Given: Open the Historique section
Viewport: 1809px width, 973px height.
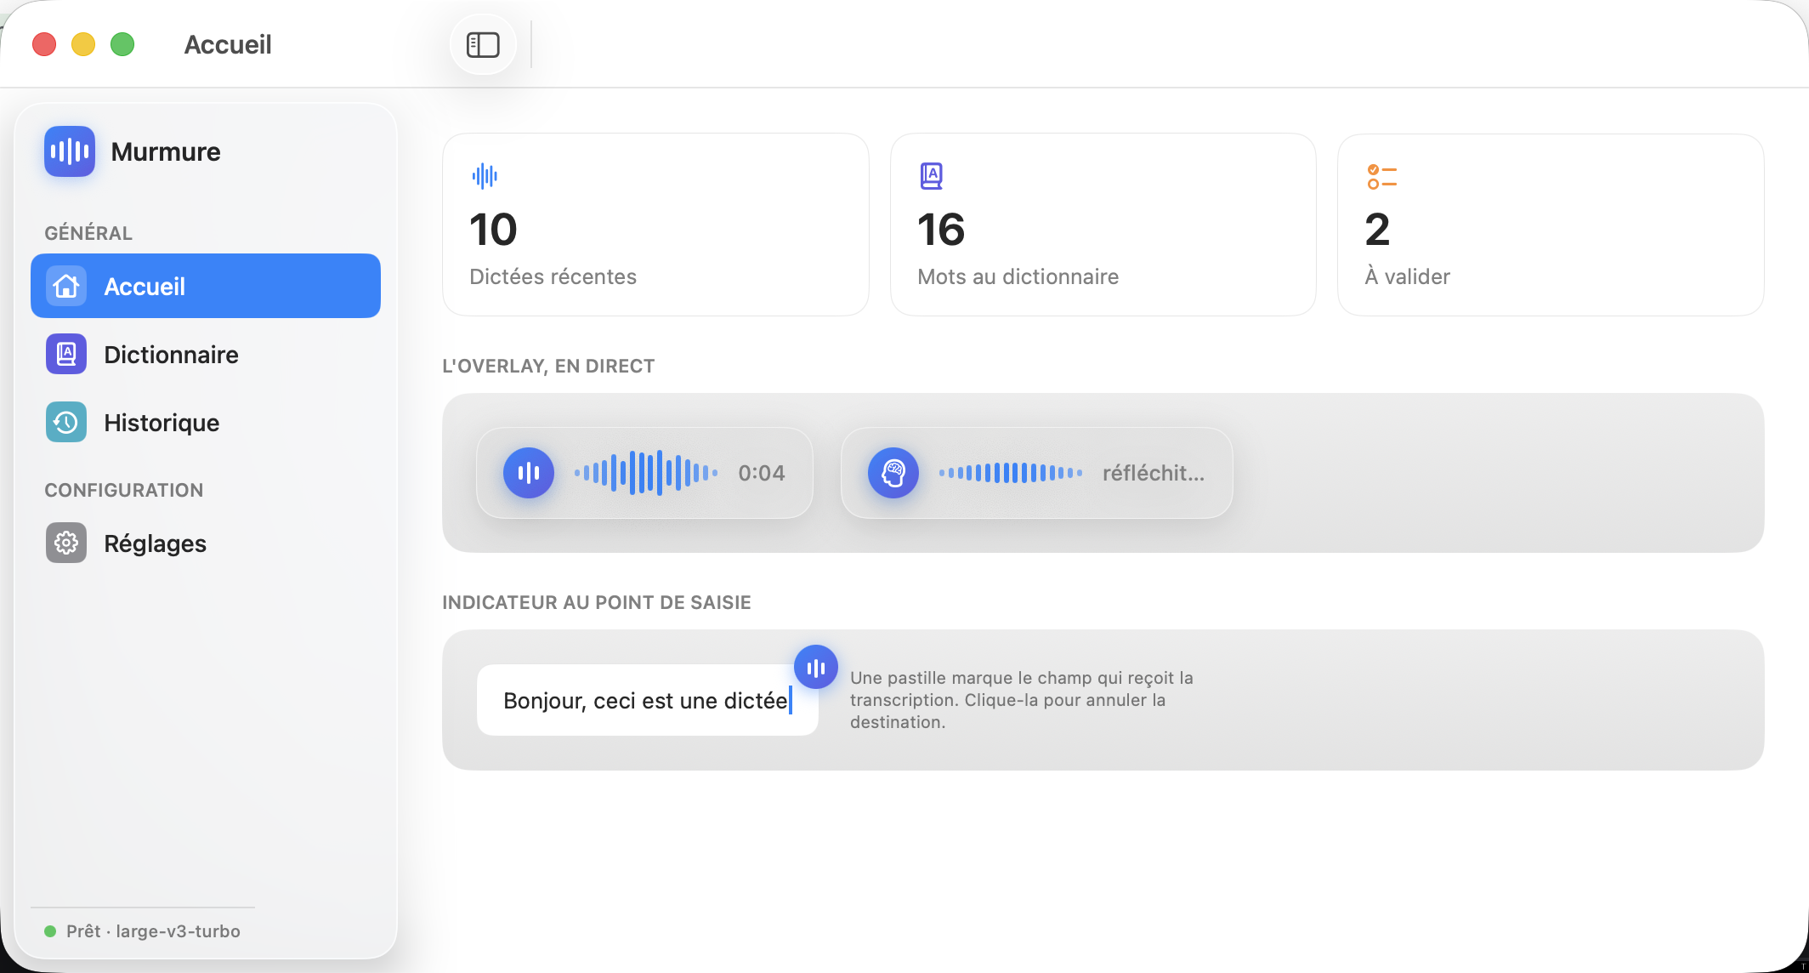Looking at the screenshot, I should [206, 422].
